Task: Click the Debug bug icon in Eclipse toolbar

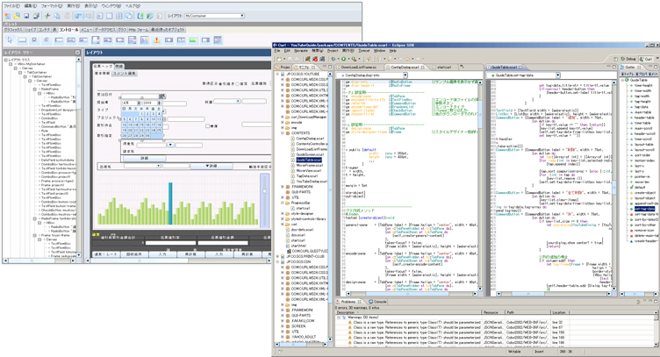Action: point(334,59)
